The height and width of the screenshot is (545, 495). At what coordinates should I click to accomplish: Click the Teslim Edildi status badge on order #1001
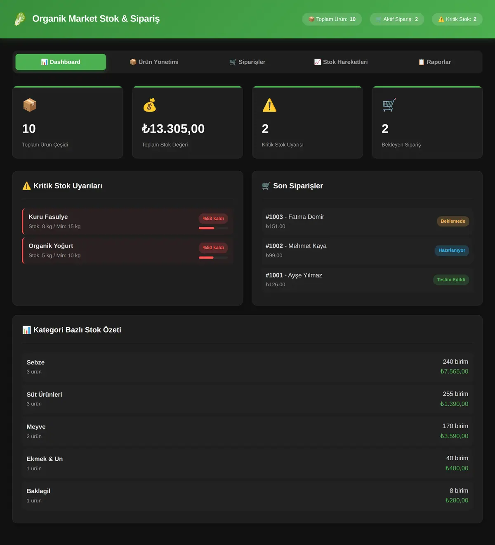click(x=451, y=280)
